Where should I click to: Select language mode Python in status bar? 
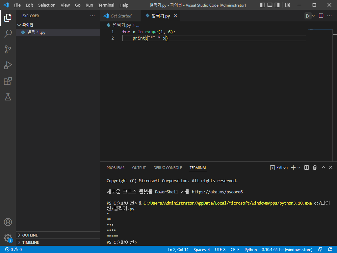click(250, 250)
